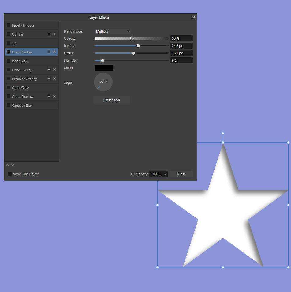Screen dimensions: 291x292
Task: Remove the Outline effect with X icon
Action: click(54, 34)
